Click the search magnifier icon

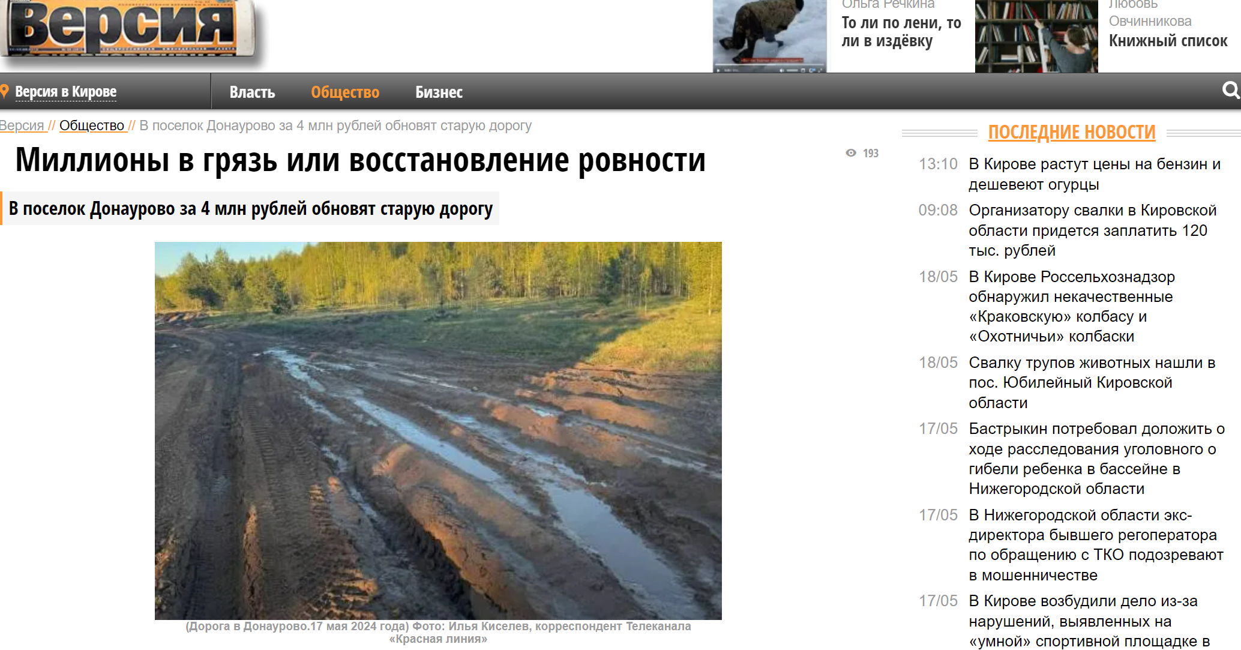point(1230,91)
